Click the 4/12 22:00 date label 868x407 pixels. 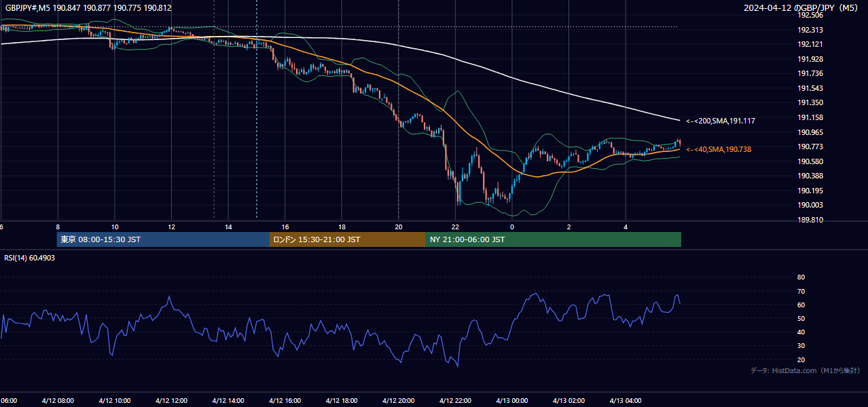coord(455,400)
